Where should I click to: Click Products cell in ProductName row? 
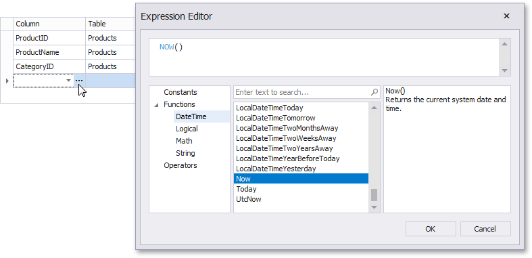pos(111,52)
